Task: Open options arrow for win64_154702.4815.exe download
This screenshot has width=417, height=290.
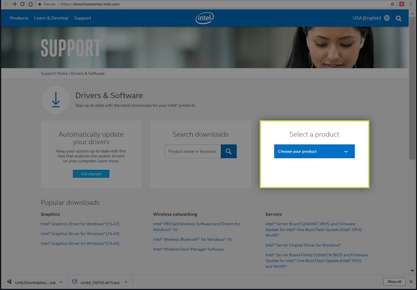Action: (x=126, y=282)
